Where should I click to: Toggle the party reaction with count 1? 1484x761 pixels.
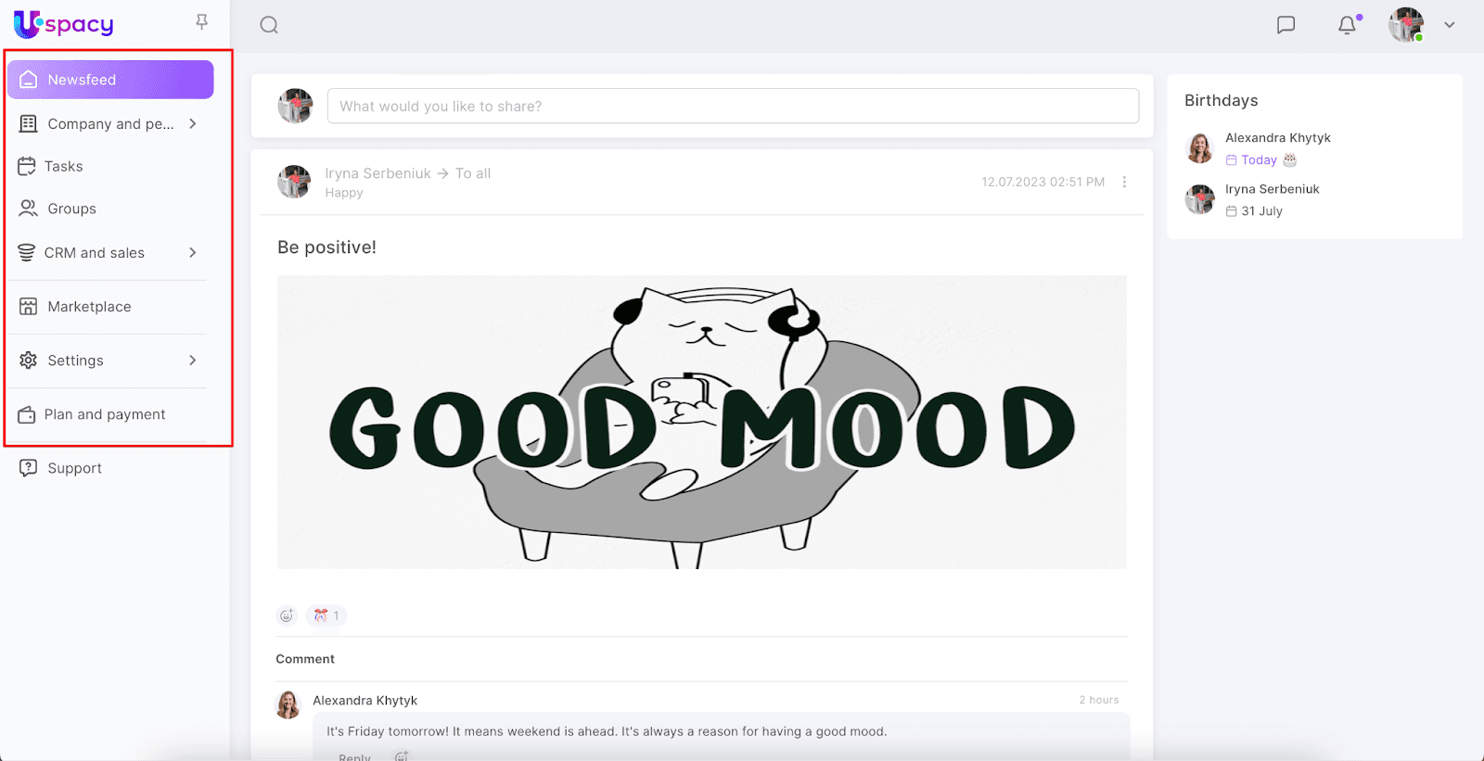point(326,615)
